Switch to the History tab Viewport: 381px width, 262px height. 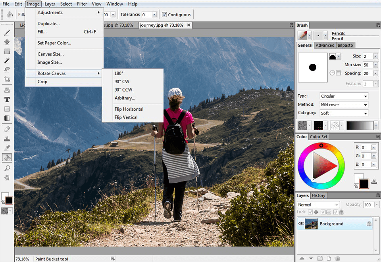(318, 195)
